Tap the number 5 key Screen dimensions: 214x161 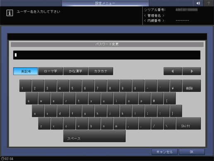76,86
